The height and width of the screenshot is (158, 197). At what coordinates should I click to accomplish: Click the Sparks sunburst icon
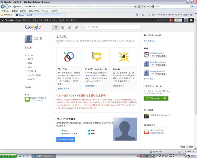124,57
